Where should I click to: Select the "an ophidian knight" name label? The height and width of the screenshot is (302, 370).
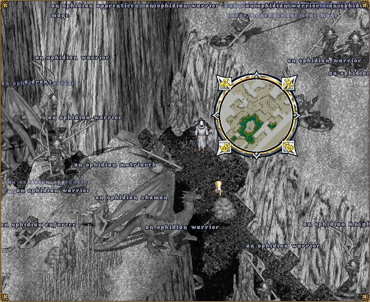[336, 224]
